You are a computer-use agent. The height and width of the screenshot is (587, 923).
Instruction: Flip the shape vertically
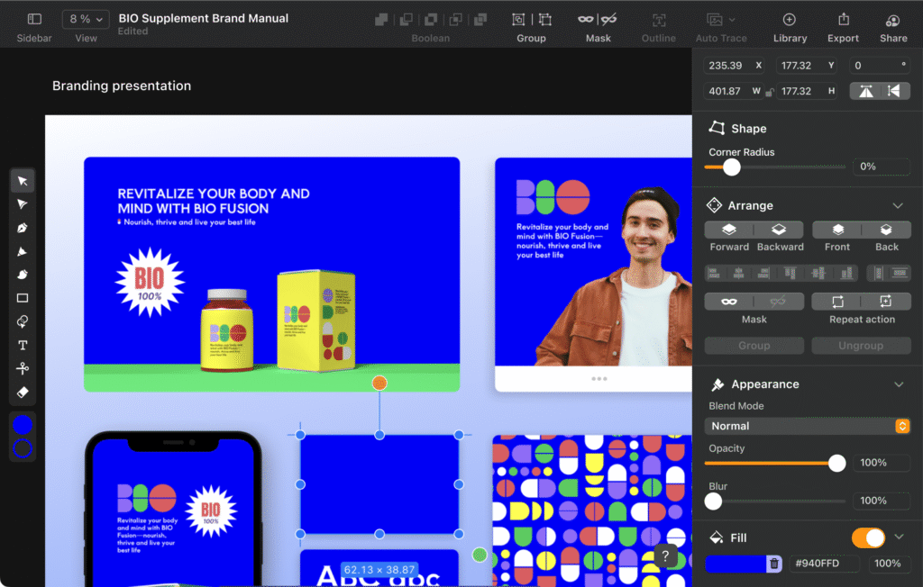866,91
